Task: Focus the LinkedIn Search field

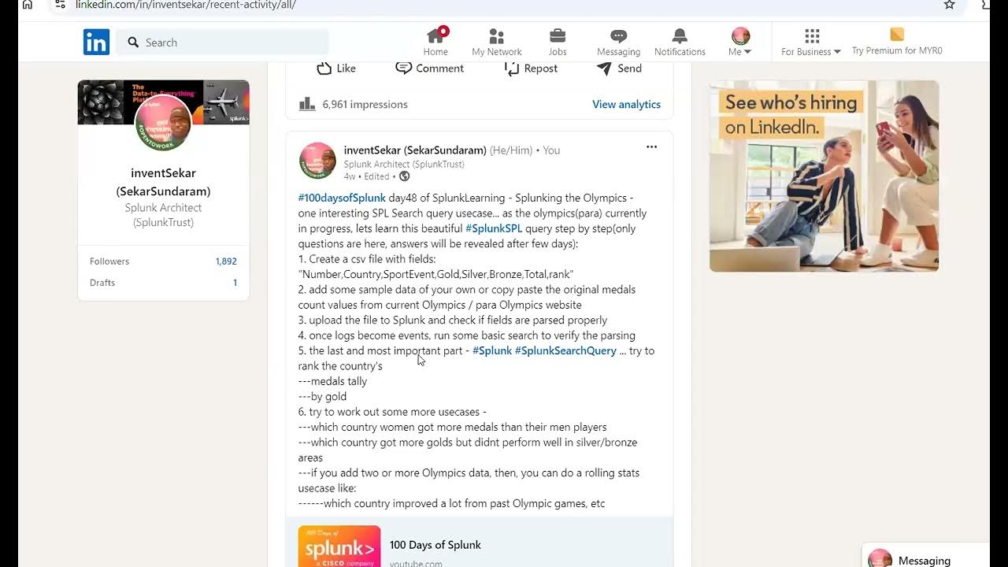Action: (223, 43)
